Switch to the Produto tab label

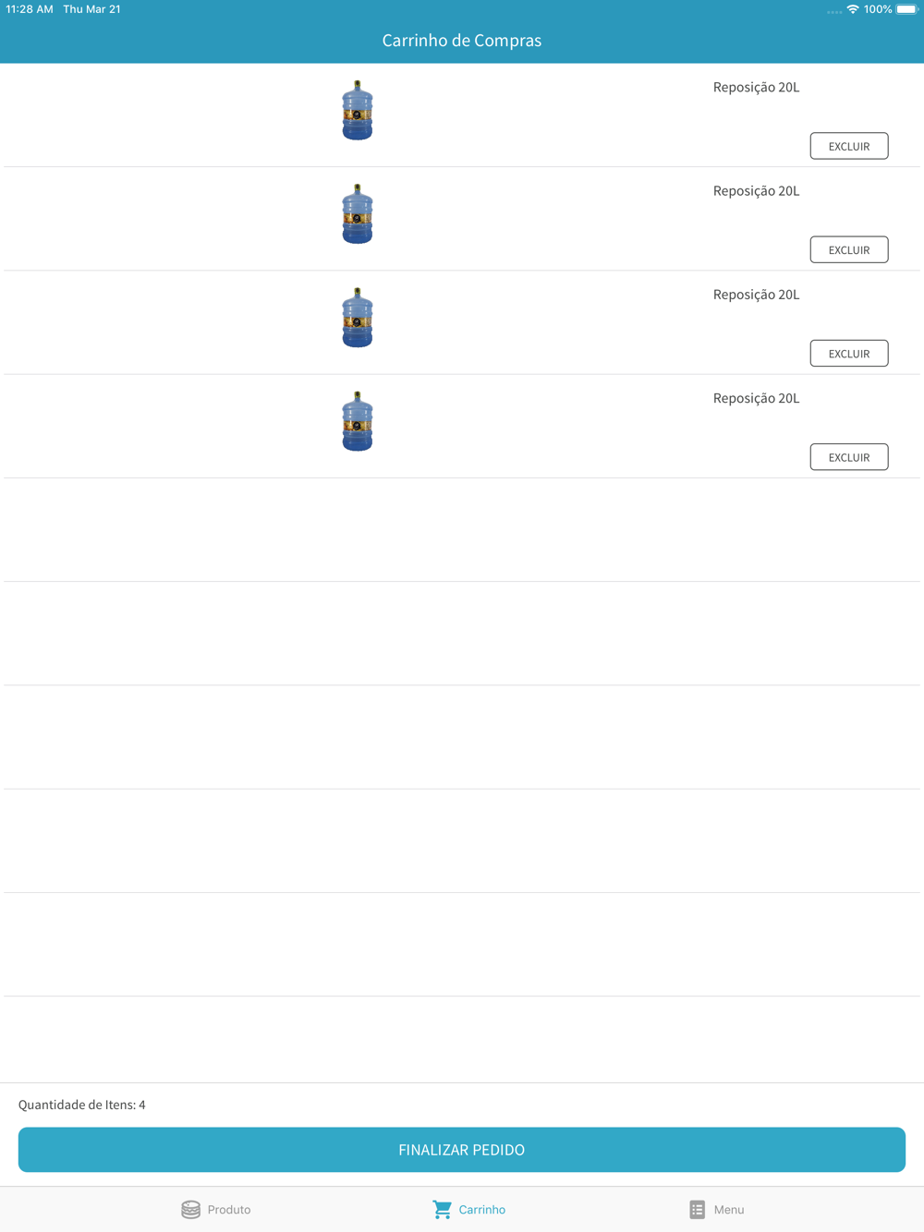(229, 1210)
